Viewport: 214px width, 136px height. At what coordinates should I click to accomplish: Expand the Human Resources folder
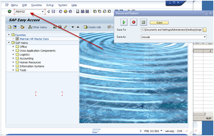point(13,62)
